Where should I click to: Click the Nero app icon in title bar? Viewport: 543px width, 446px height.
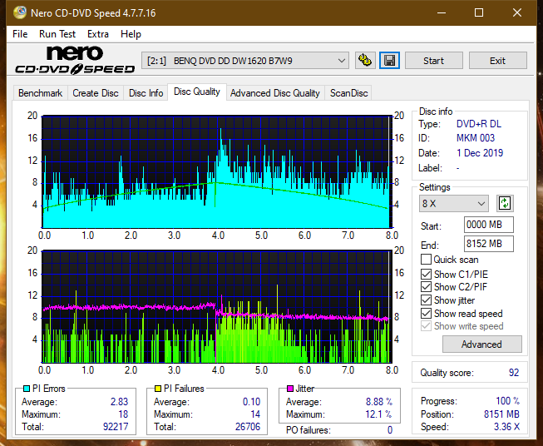pos(20,12)
